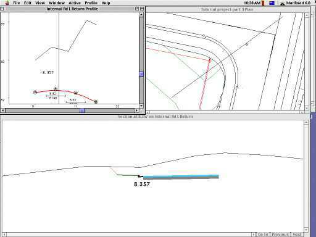Click the Go To button
The image size is (316, 237).
263,235
